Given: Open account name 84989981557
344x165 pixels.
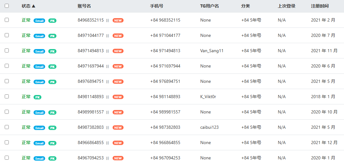Looking at the screenshot, I should pyautogui.click(x=91, y=112).
